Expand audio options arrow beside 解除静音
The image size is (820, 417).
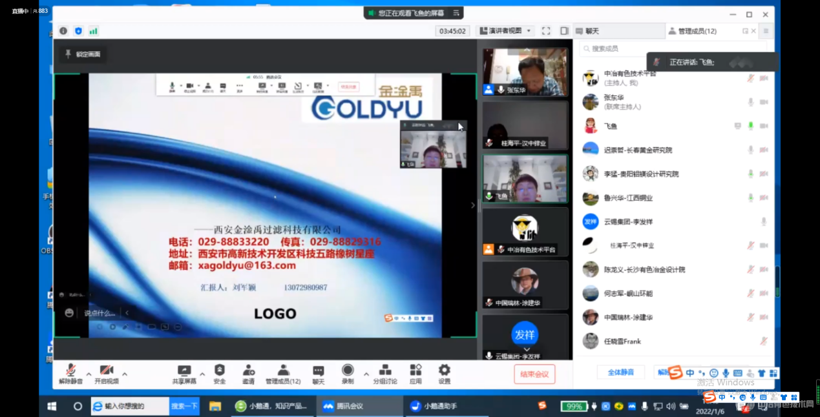pos(89,374)
